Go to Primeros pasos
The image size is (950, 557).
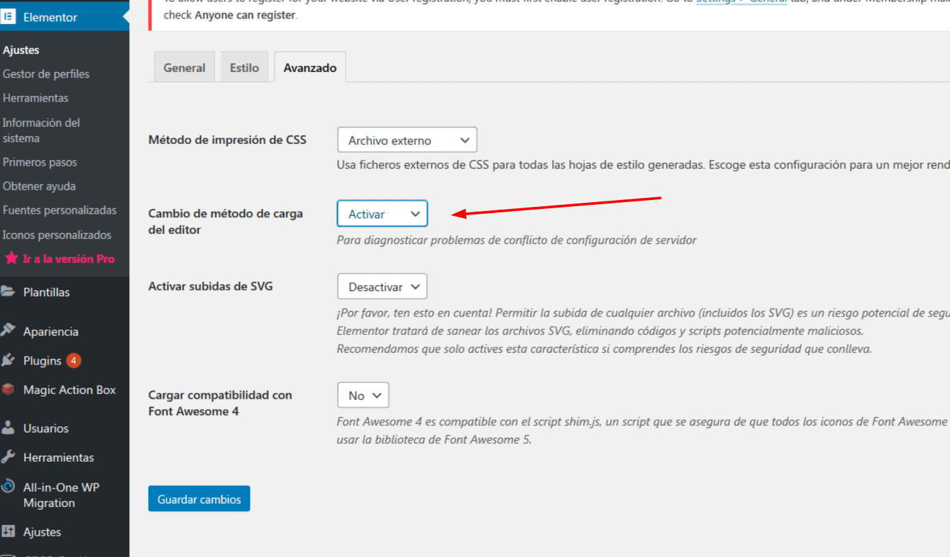tap(40, 162)
